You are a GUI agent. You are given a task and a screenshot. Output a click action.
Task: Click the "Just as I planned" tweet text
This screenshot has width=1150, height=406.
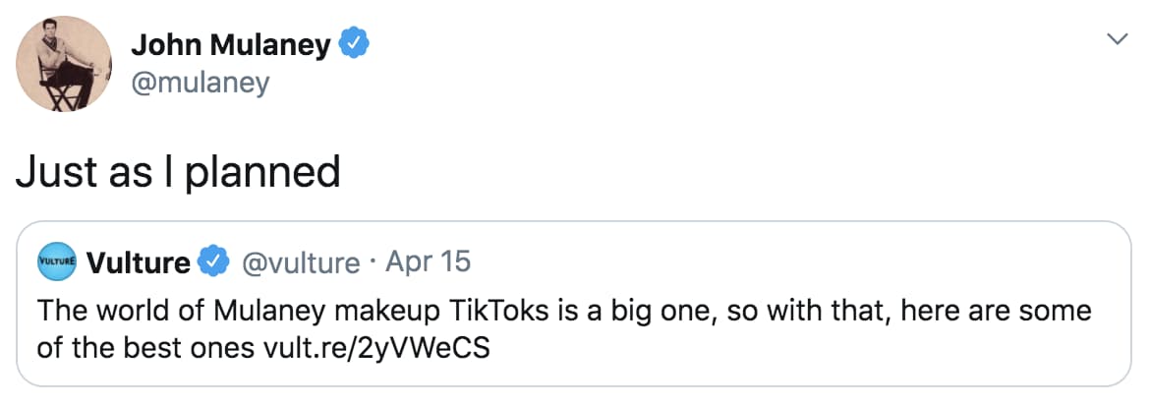pyautogui.click(x=178, y=172)
